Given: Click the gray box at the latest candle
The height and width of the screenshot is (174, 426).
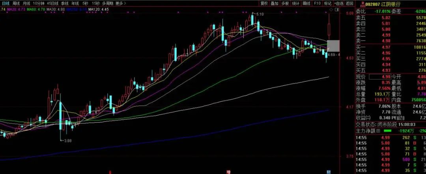Looking at the screenshot, I should [x=333, y=46].
